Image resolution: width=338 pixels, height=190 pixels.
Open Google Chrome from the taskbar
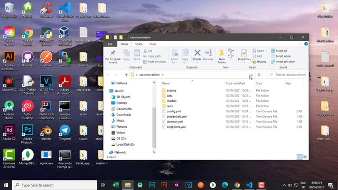click(x=237, y=185)
